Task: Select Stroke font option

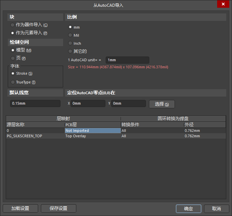Action: [x=13, y=73]
